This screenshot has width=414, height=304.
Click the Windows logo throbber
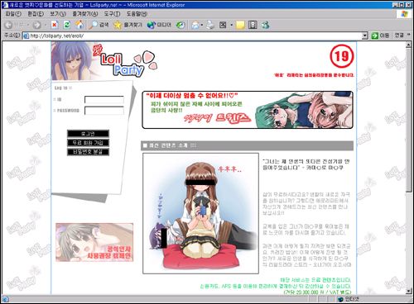coord(403,14)
